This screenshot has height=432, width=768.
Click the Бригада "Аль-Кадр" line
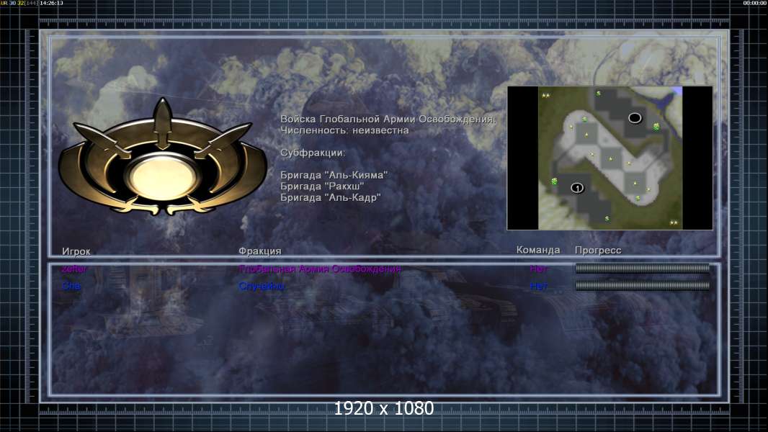tap(331, 197)
